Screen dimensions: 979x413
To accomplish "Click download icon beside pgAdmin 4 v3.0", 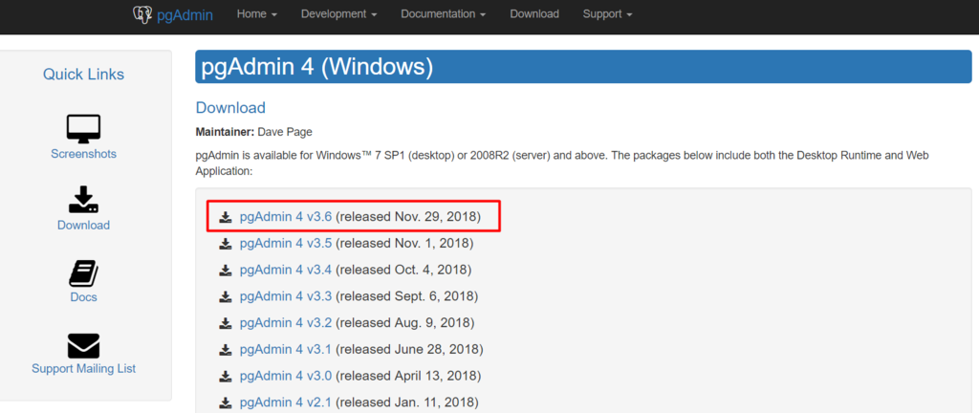I will [226, 376].
